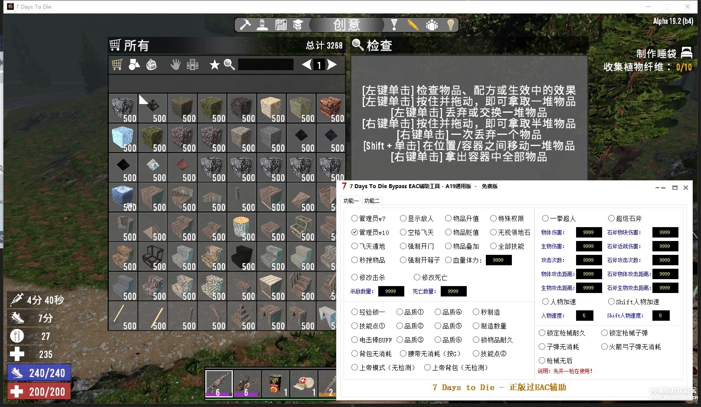Open the character menu icon
This screenshot has height=407, width=701.
pyautogui.click(x=262, y=25)
